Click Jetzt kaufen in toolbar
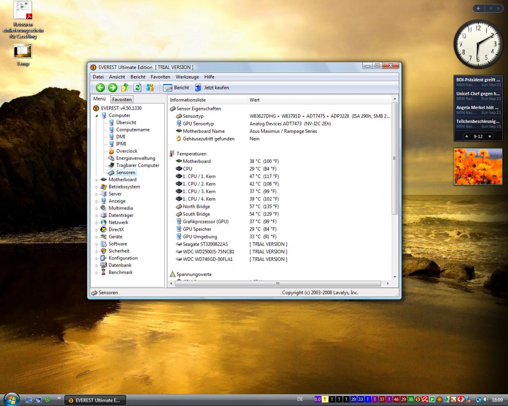 [x=212, y=88]
